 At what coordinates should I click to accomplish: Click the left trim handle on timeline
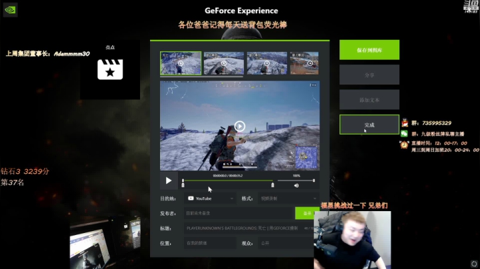183,185
